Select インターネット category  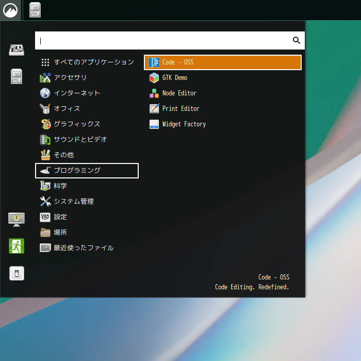point(87,93)
